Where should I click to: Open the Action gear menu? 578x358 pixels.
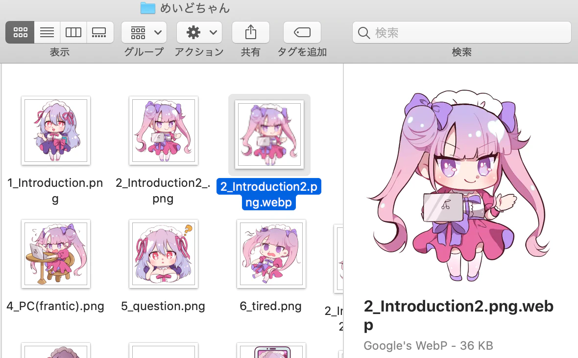coord(199,32)
